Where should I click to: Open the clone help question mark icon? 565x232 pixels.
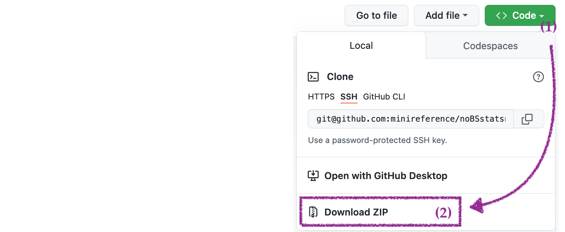538,77
